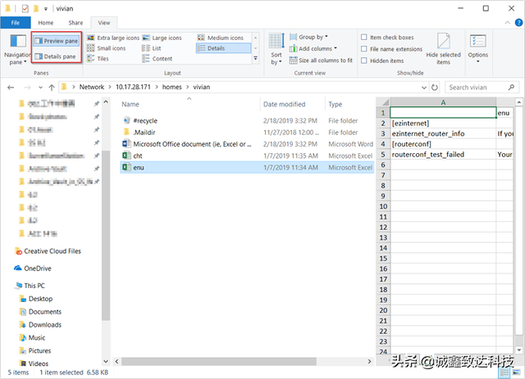The width and height of the screenshot is (525, 379).
Task: Select This PC in the sidebar
Action: pyautogui.click(x=30, y=286)
